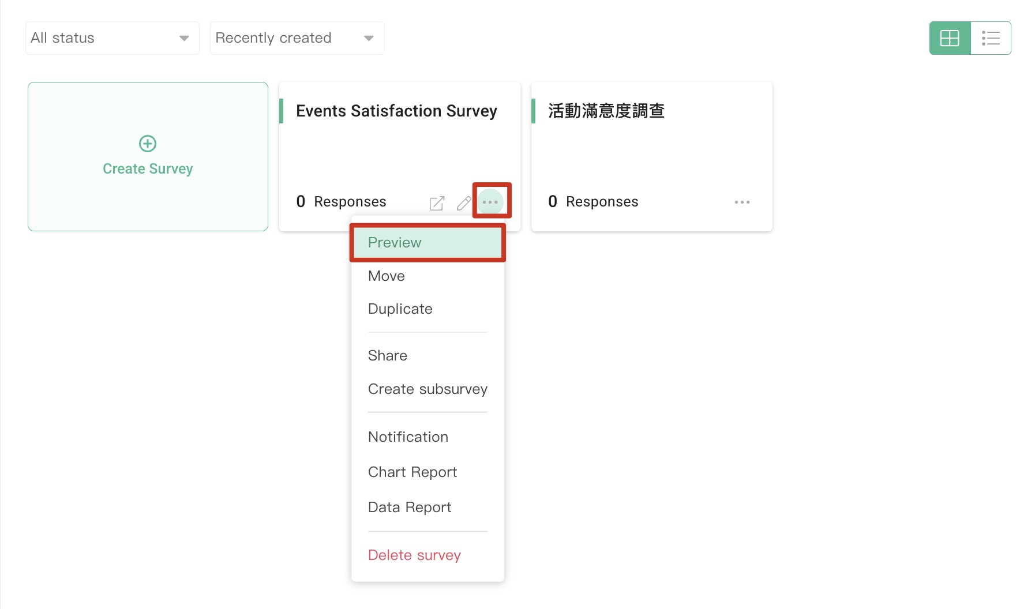Screen dimensions: 1020x609
Task: Click the chevron arrow on the status filter
Action: point(183,37)
